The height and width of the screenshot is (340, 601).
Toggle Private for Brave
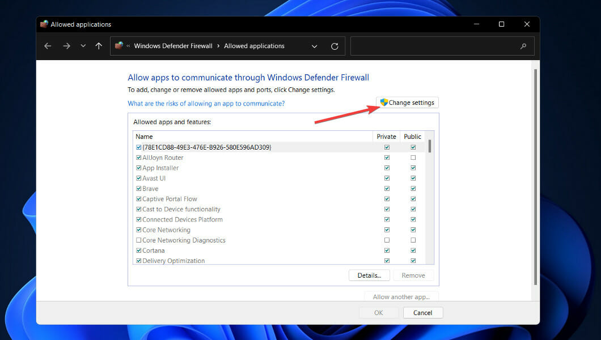(x=387, y=188)
